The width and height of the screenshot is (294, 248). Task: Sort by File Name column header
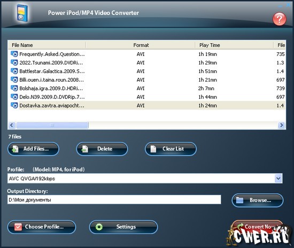(x=47, y=45)
